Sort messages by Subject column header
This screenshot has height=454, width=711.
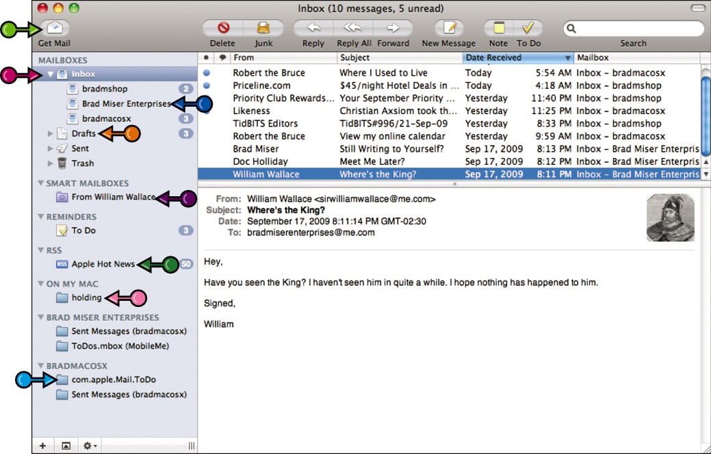pyautogui.click(x=400, y=57)
